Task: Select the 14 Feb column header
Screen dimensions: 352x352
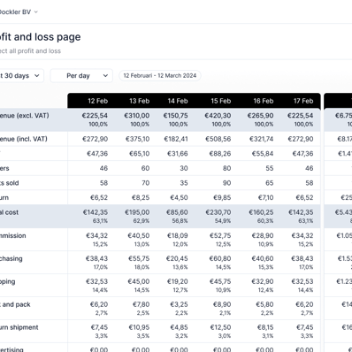Action: tap(178, 101)
